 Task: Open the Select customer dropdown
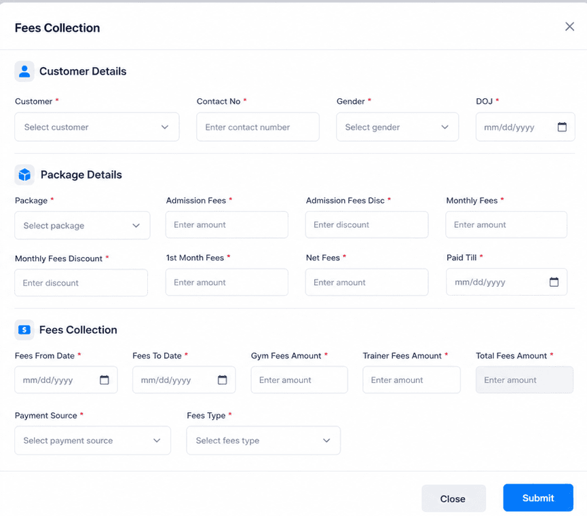[x=97, y=127]
